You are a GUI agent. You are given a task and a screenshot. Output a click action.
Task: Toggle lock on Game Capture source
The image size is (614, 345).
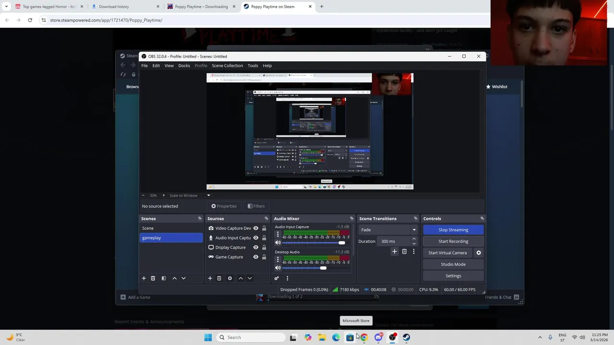point(264,257)
